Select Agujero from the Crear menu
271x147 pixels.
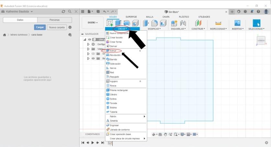coord(126,81)
